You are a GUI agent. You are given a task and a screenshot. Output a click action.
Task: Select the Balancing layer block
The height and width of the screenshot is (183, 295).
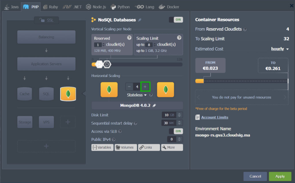pos(46,37)
